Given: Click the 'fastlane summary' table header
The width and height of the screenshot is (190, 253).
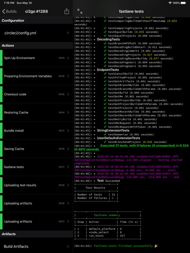Looking at the screenshot, I should tap(107, 215).
